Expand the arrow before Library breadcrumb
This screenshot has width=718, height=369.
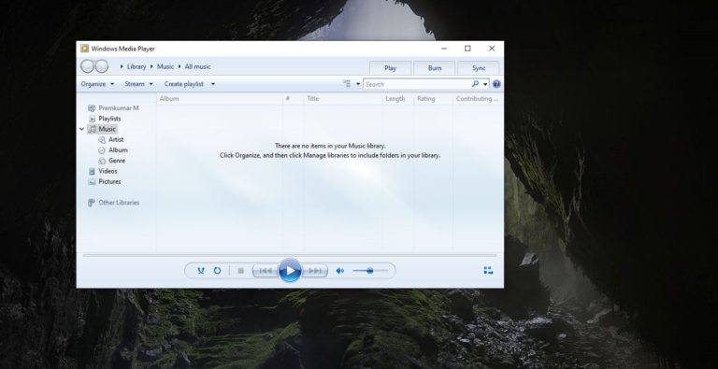[x=122, y=66]
